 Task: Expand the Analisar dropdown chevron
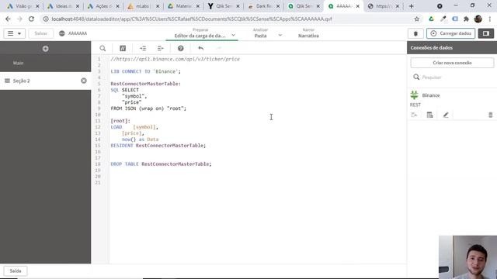click(280, 36)
